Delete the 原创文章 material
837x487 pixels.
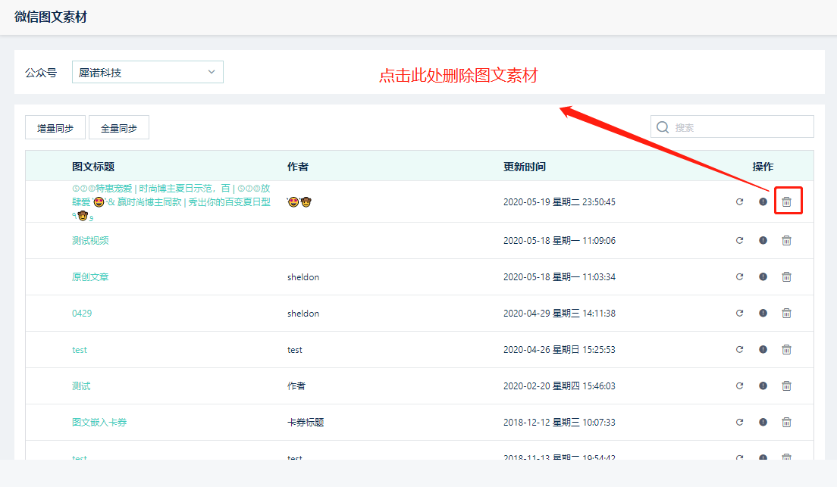786,277
